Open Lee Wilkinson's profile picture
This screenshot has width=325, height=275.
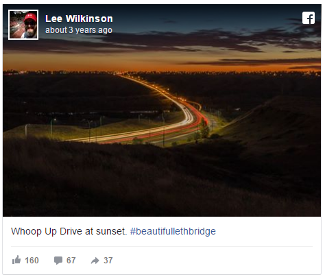23,25
